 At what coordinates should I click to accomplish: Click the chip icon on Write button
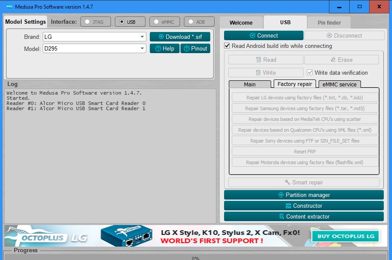(258, 73)
